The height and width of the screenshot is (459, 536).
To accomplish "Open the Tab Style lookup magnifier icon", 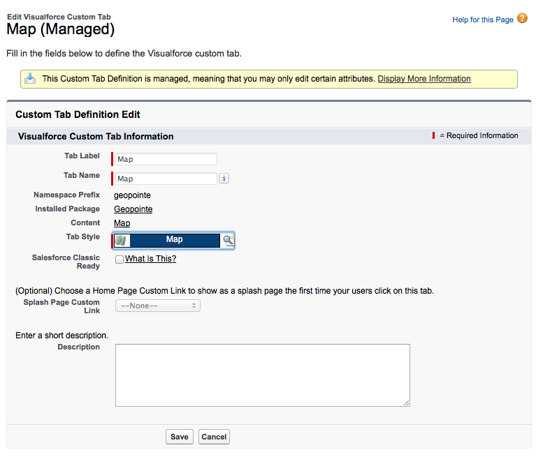I will (229, 241).
